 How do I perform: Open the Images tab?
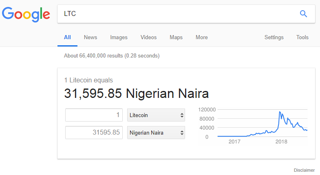[x=119, y=38]
